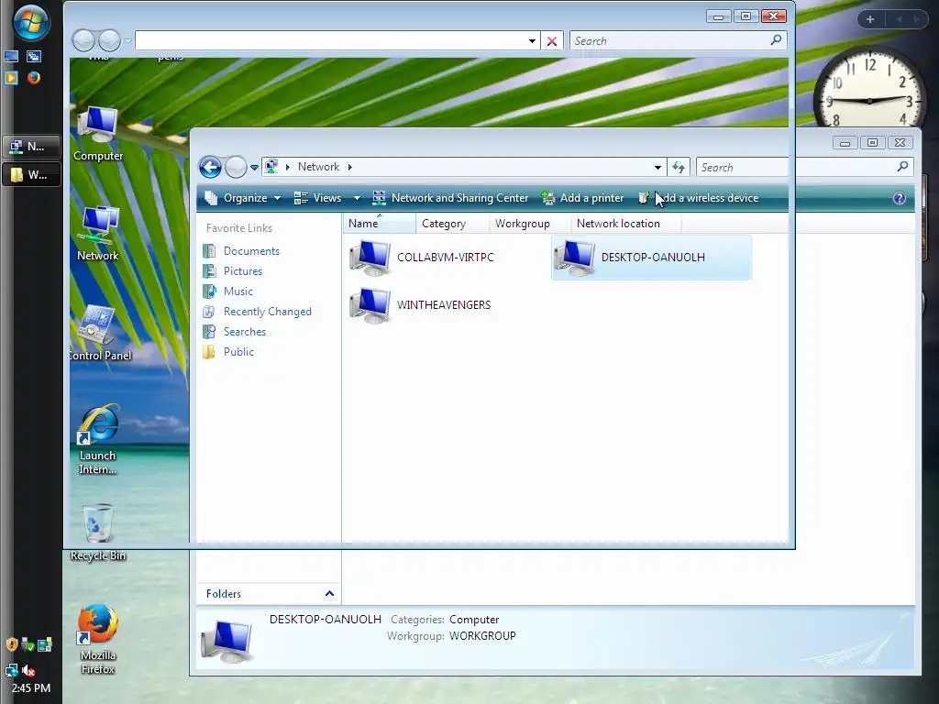Screen dimensions: 939x704
Task: Select DESKTOP-OANUOLH computer
Action: 652,258
